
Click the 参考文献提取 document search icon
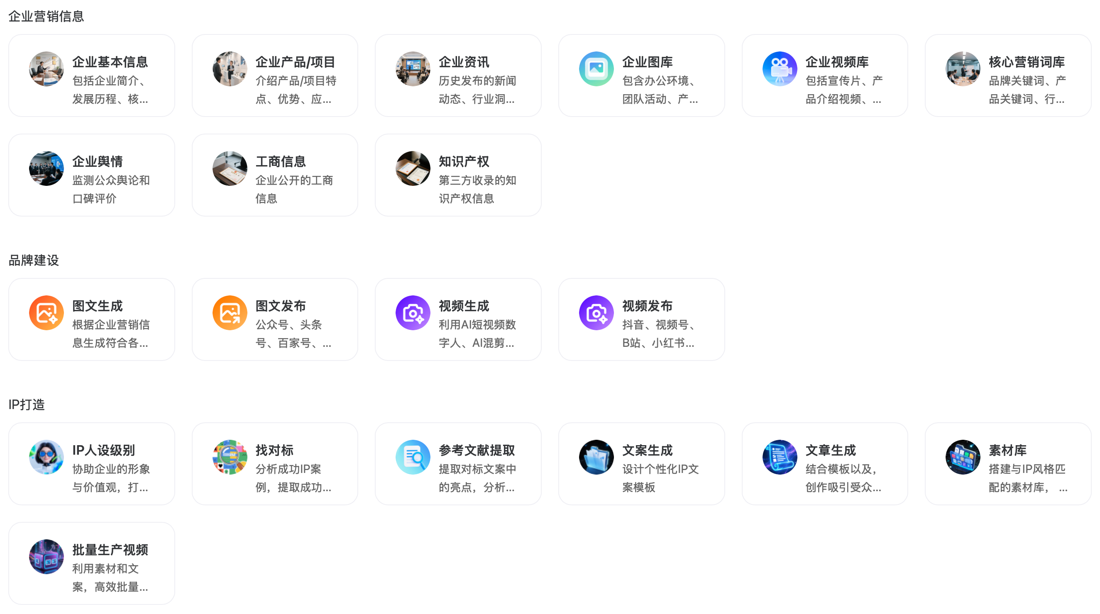click(x=413, y=457)
